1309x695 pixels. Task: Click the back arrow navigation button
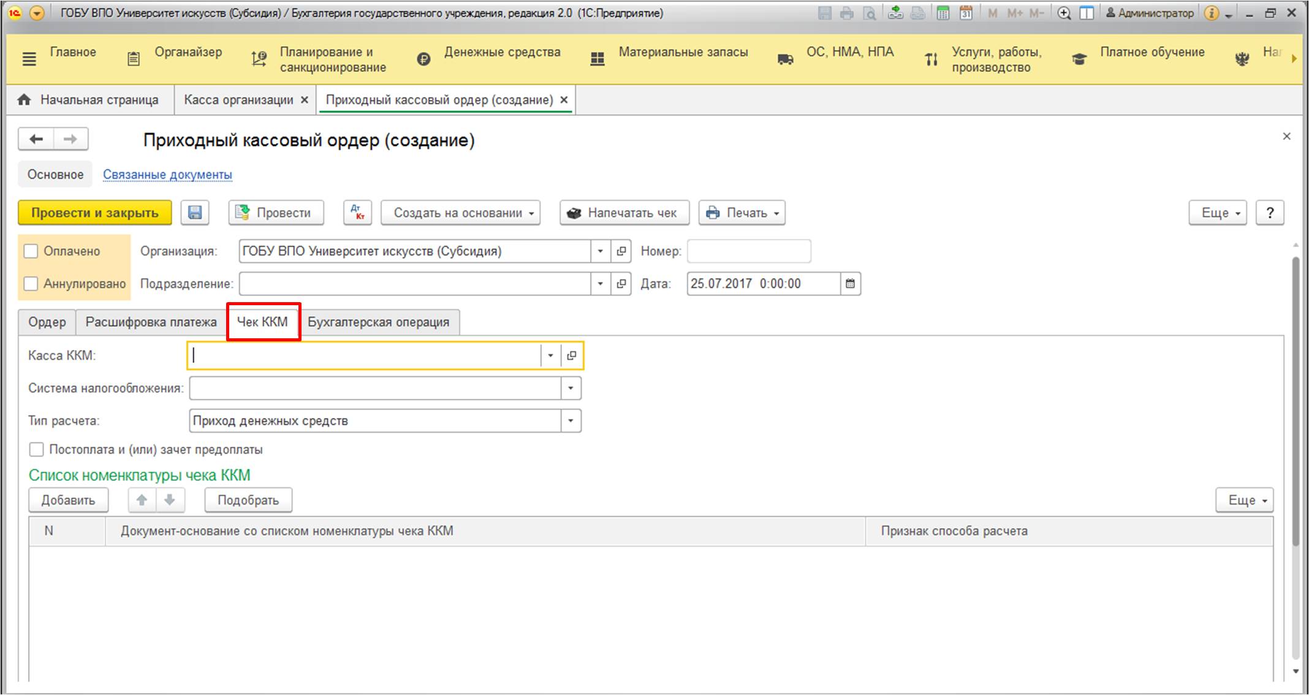click(36, 139)
